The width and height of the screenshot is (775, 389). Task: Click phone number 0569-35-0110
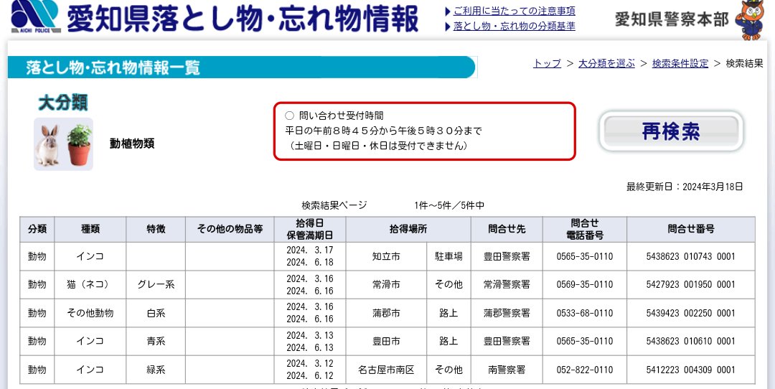coord(585,285)
